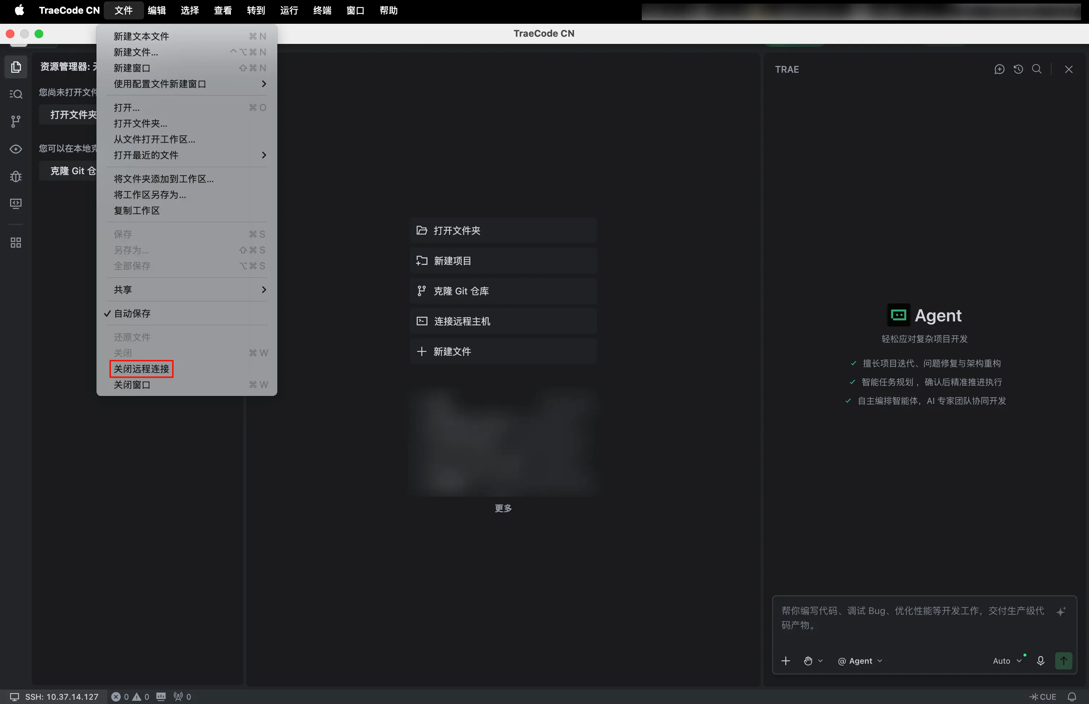Send message with green arrow button
Image resolution: width=1089 pixels, height=704 pixels.
coord(1064,661)
